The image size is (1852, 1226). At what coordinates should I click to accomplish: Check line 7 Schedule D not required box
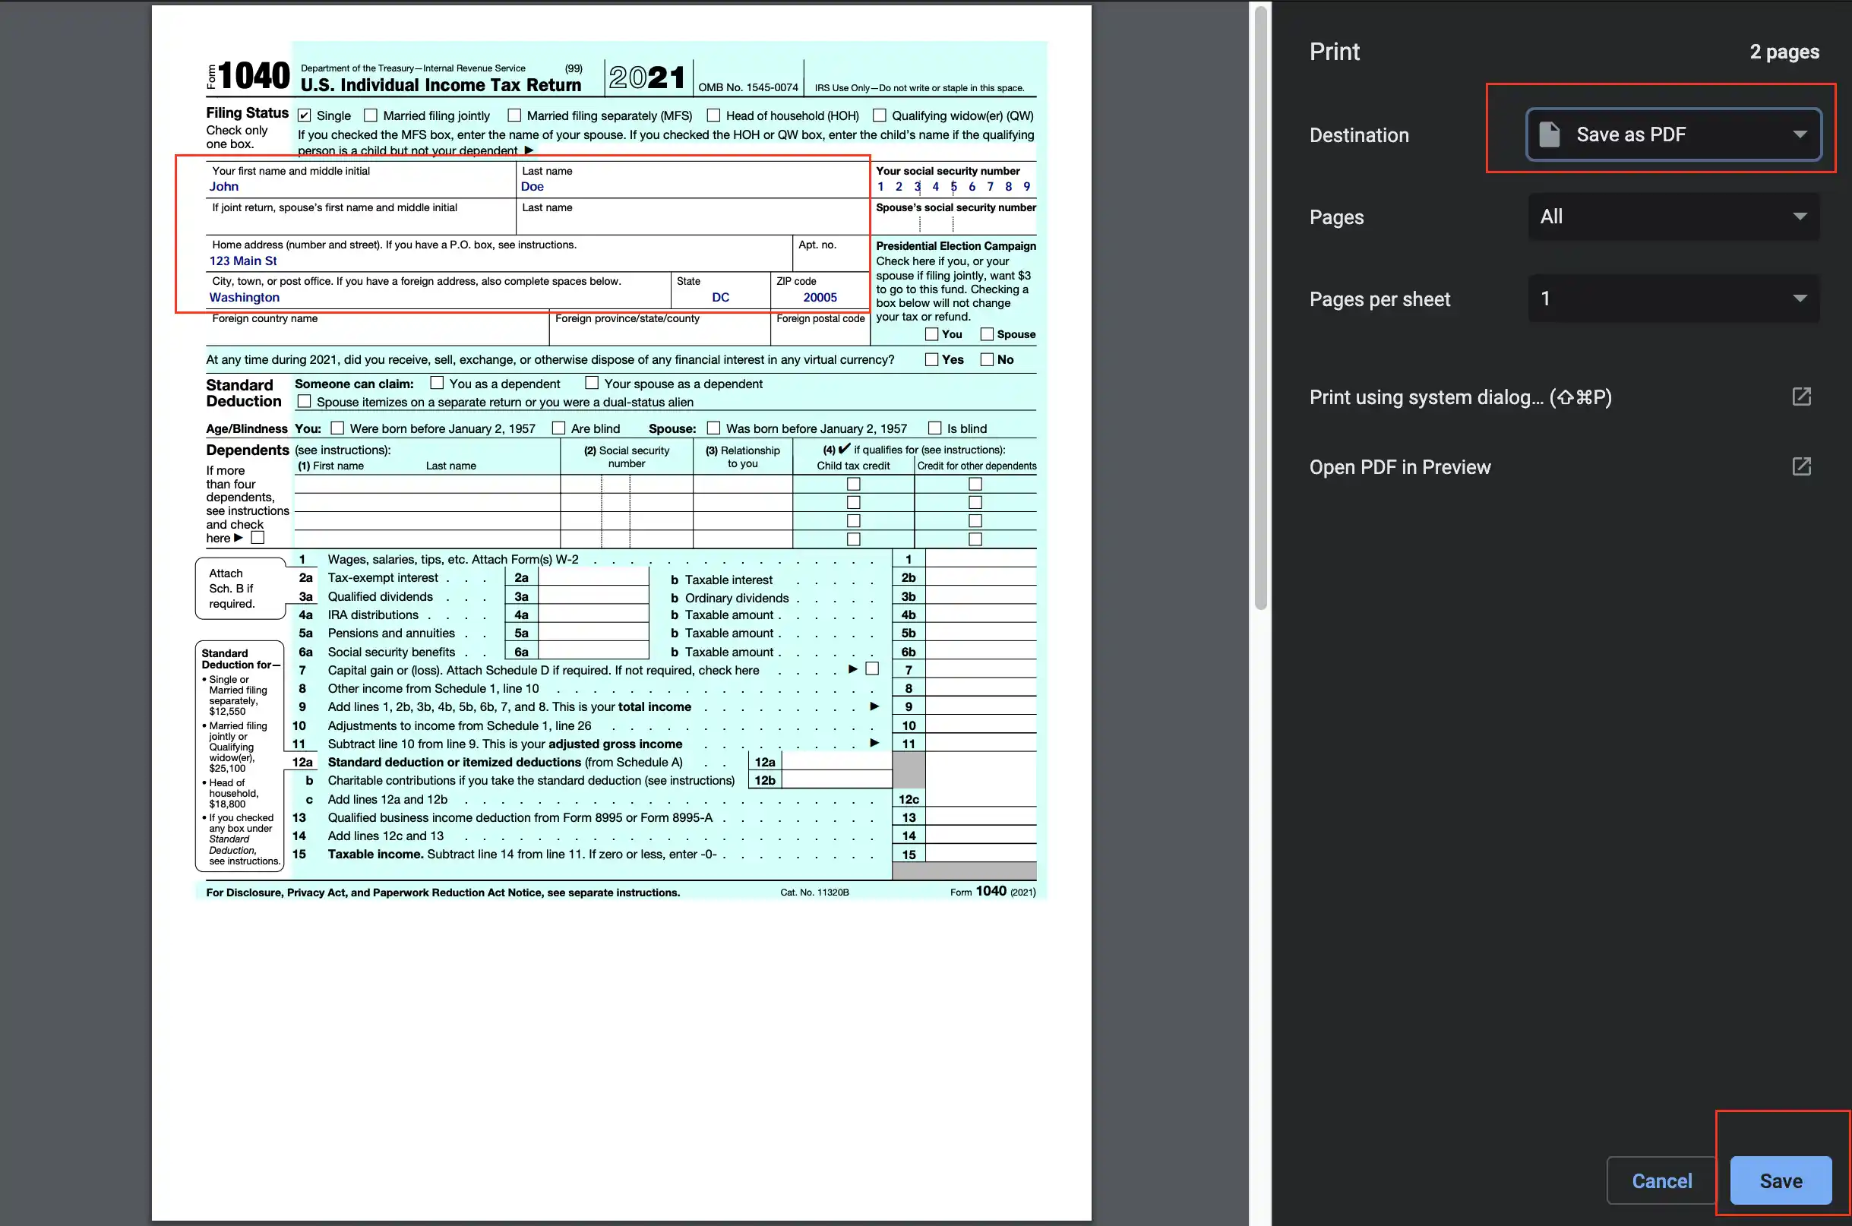[873, 668]
